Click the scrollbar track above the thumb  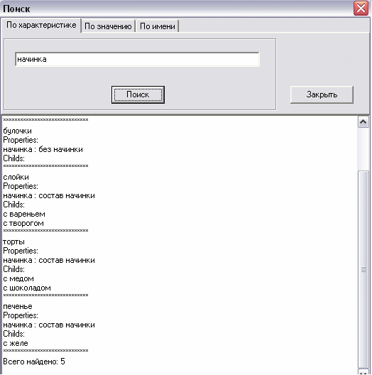(x=363, y=149)
